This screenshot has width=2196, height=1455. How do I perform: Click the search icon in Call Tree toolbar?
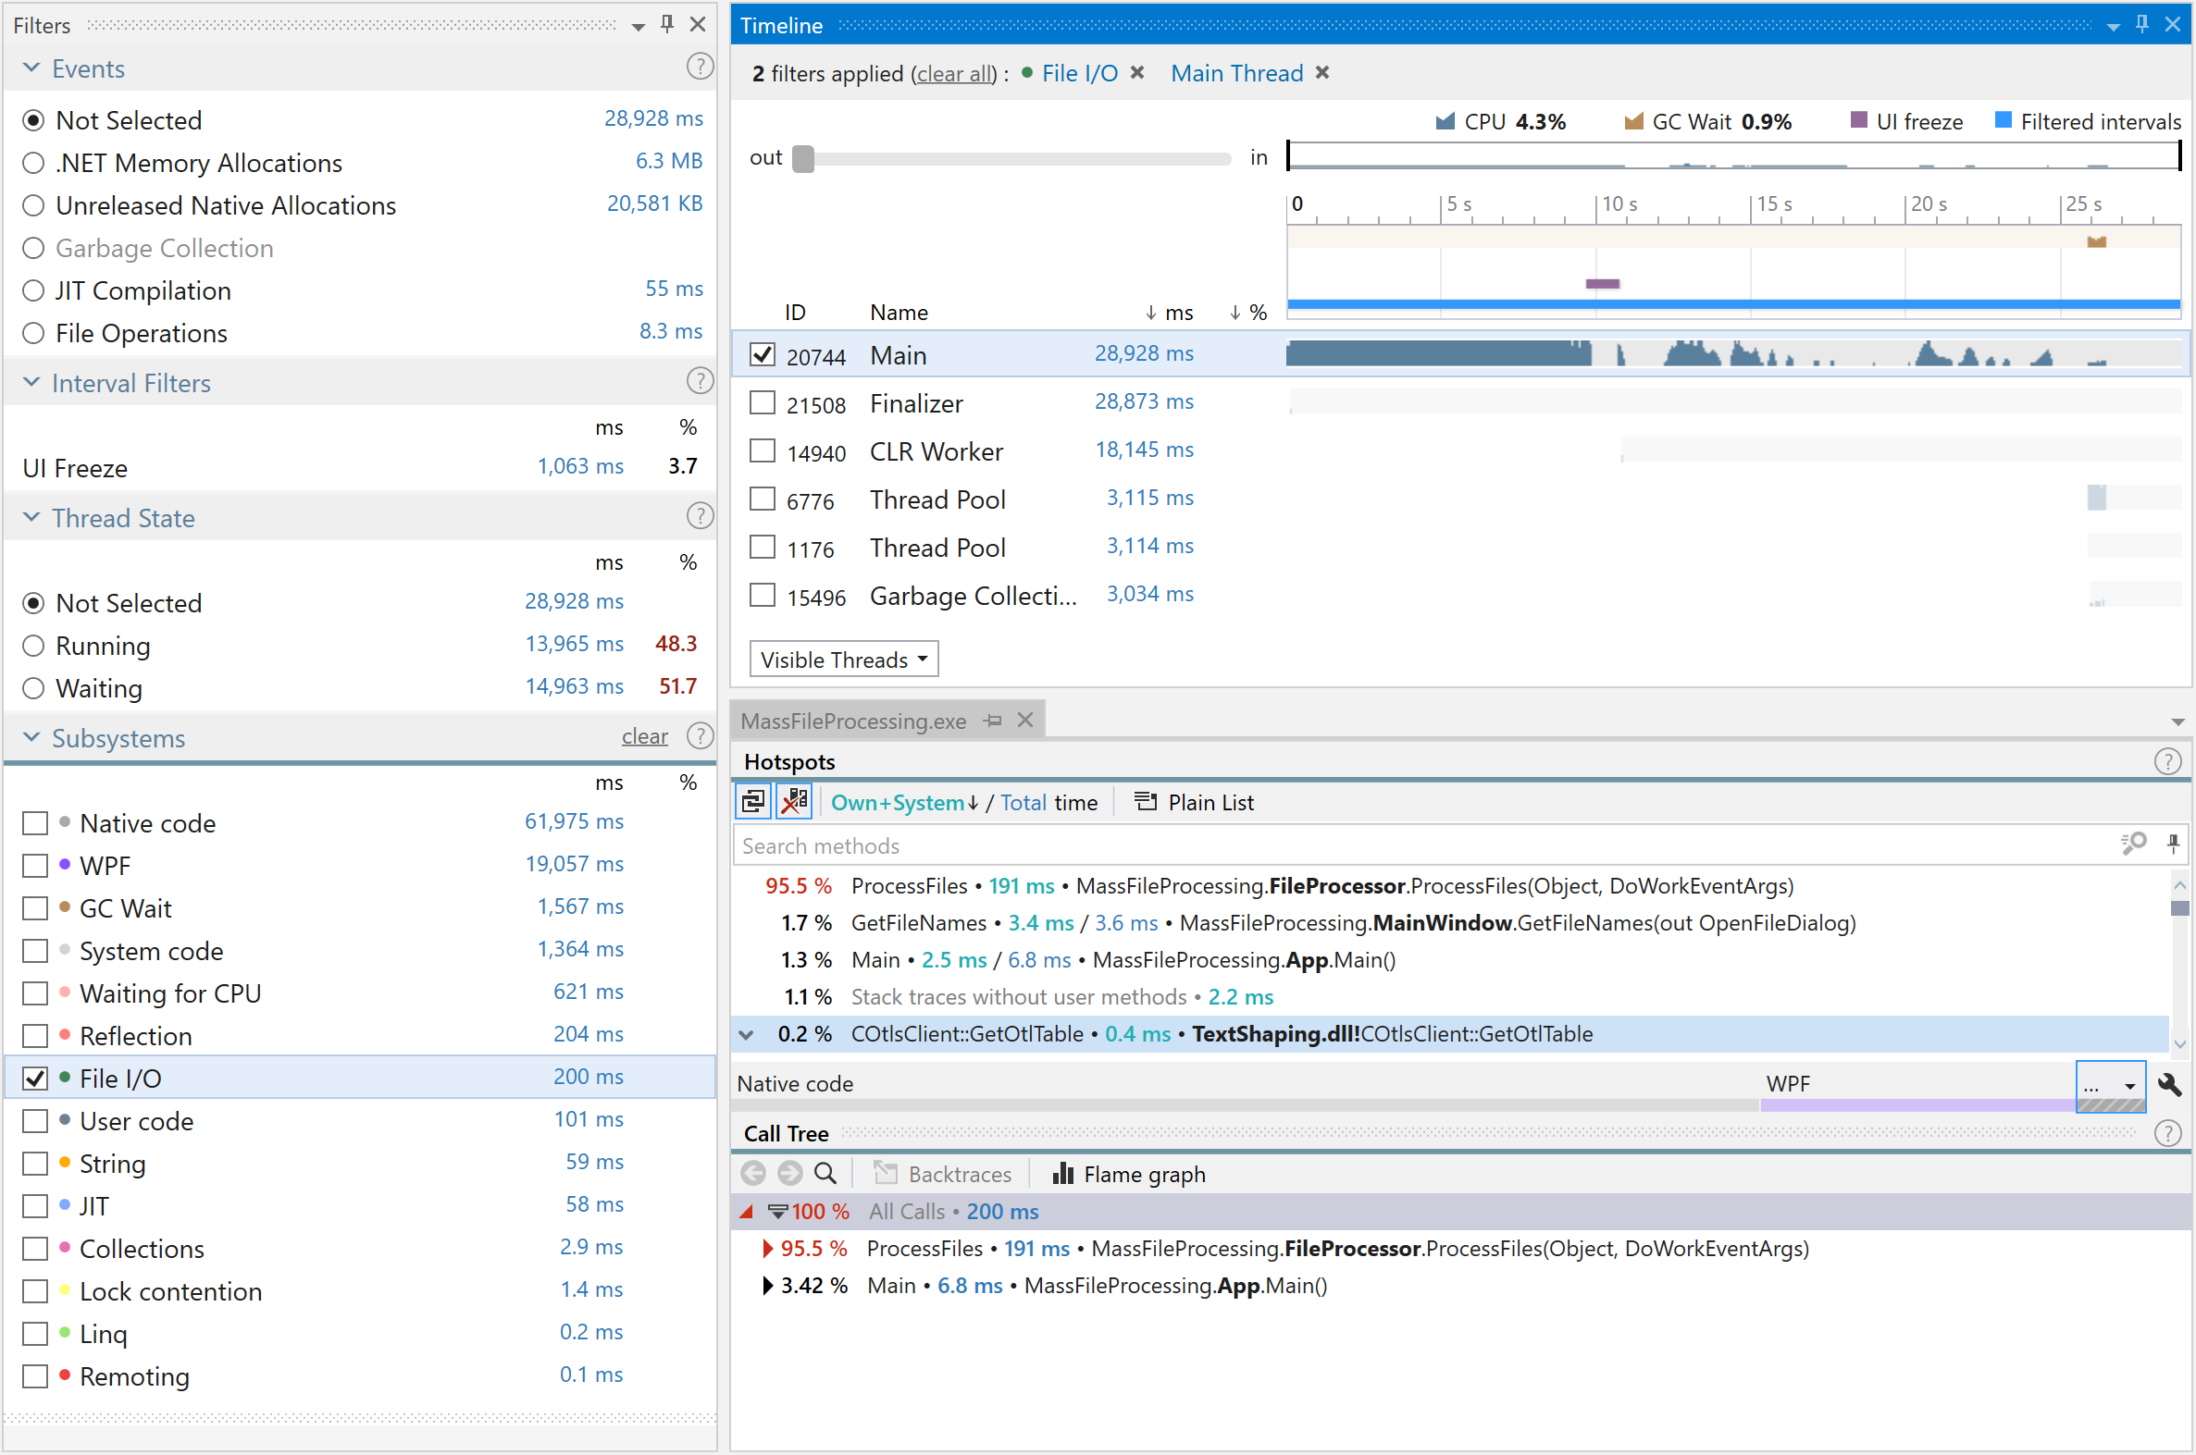(825, 1173)
